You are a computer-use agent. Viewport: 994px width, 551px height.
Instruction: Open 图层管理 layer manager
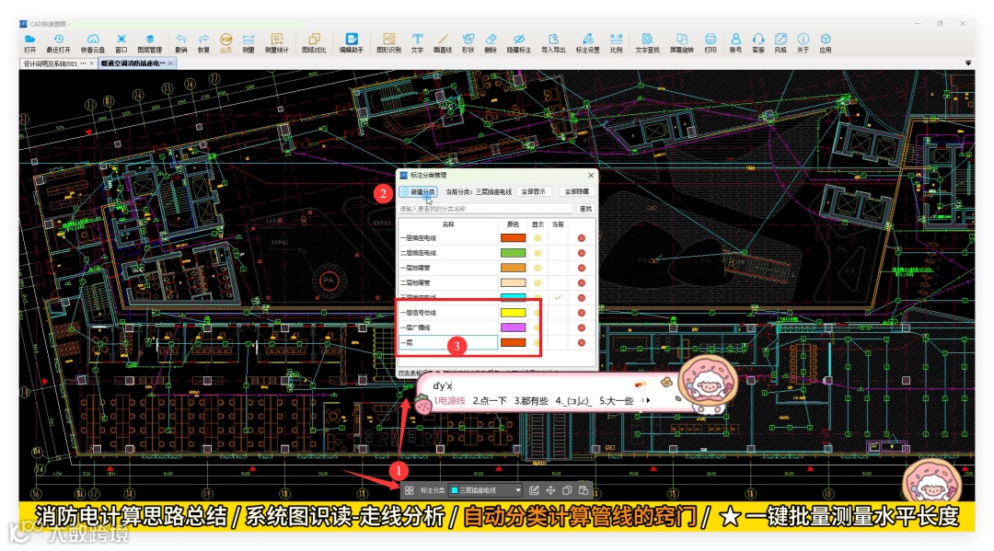150,43
